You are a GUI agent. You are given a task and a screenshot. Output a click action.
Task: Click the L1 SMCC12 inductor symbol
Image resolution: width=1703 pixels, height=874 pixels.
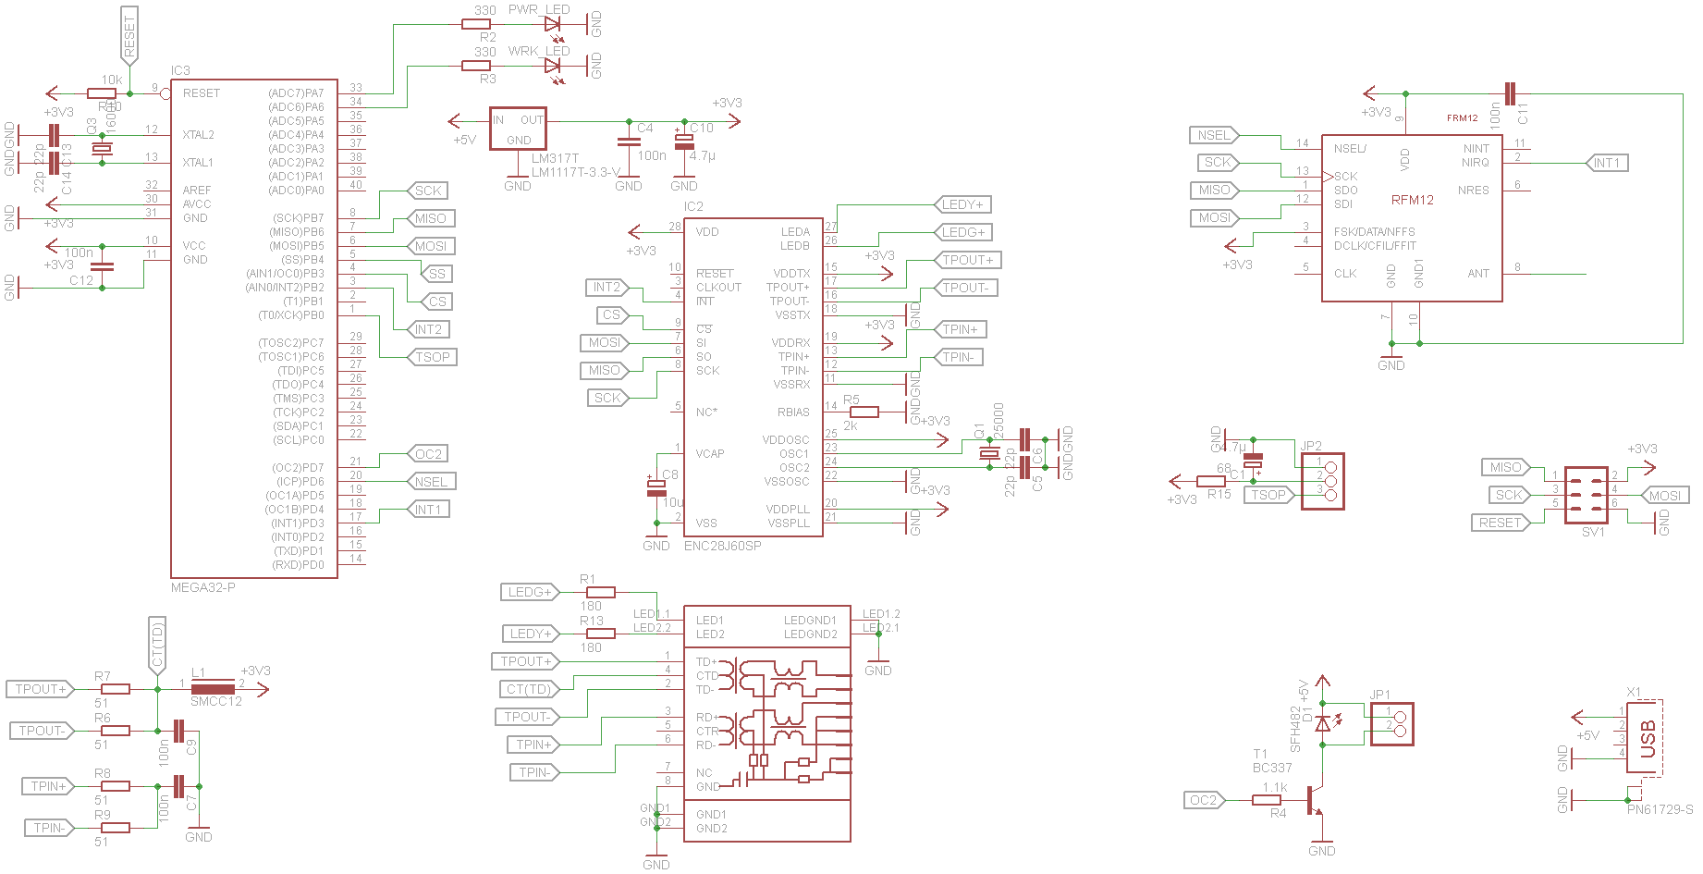click(213, 688)
